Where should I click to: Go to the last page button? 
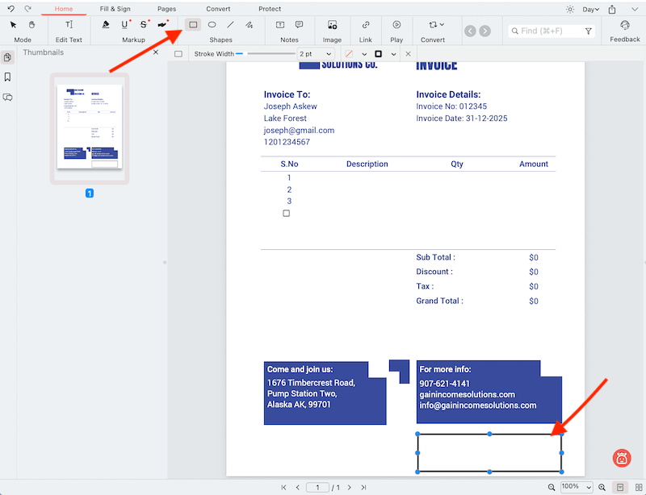[x=363, y=487]
